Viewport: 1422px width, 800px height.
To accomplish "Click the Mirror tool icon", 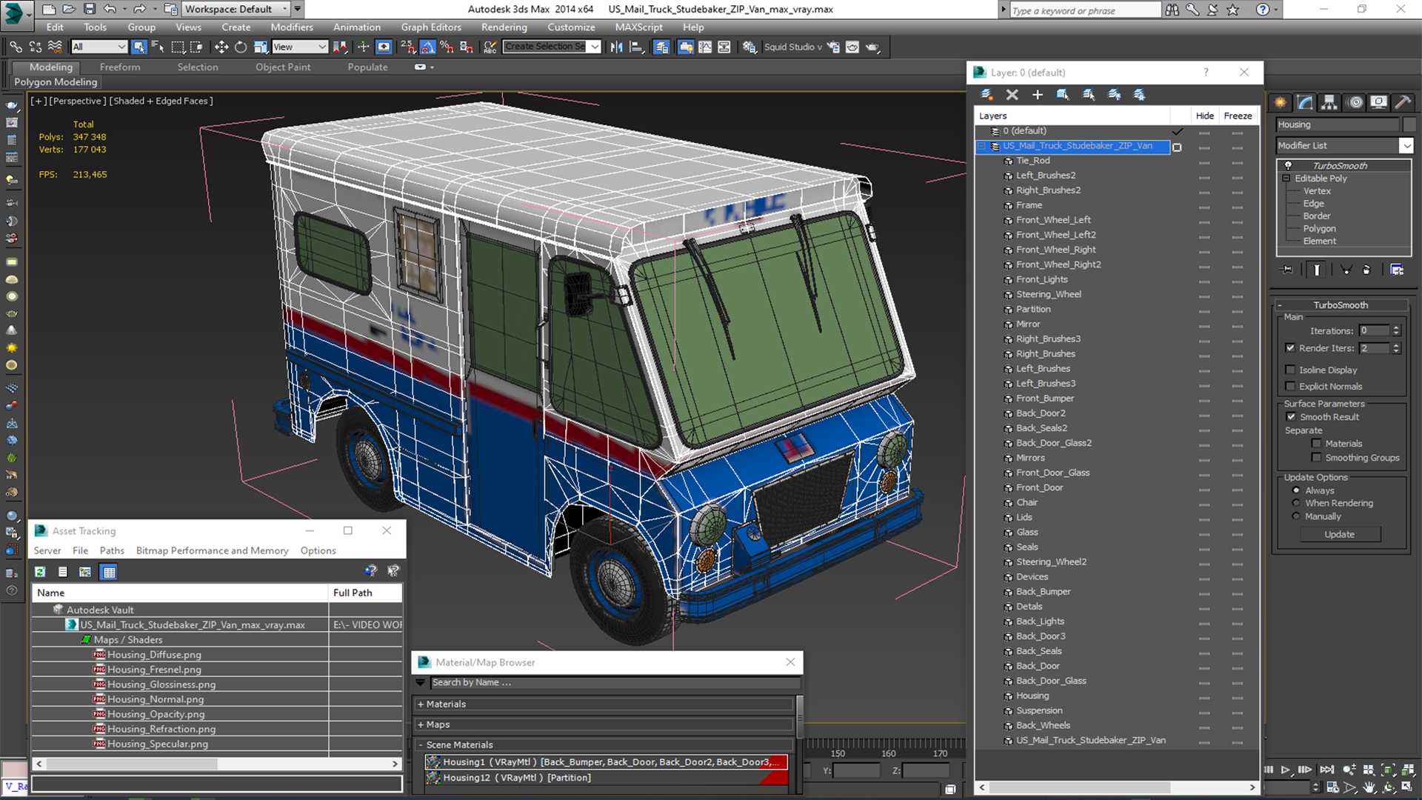I will (x=616, y=47).
